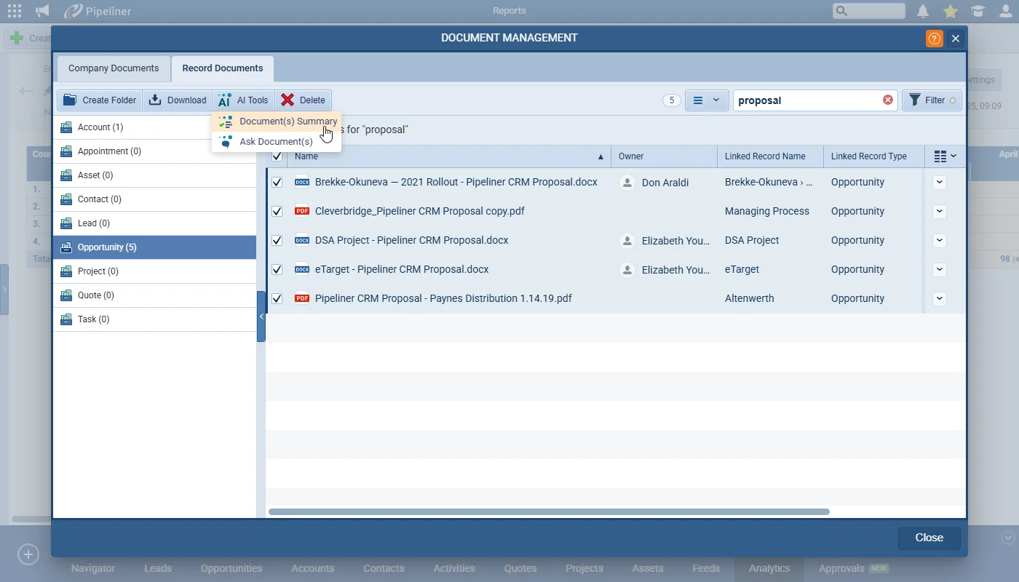Switch to the Company Documents tab

(x=114, y=68)
